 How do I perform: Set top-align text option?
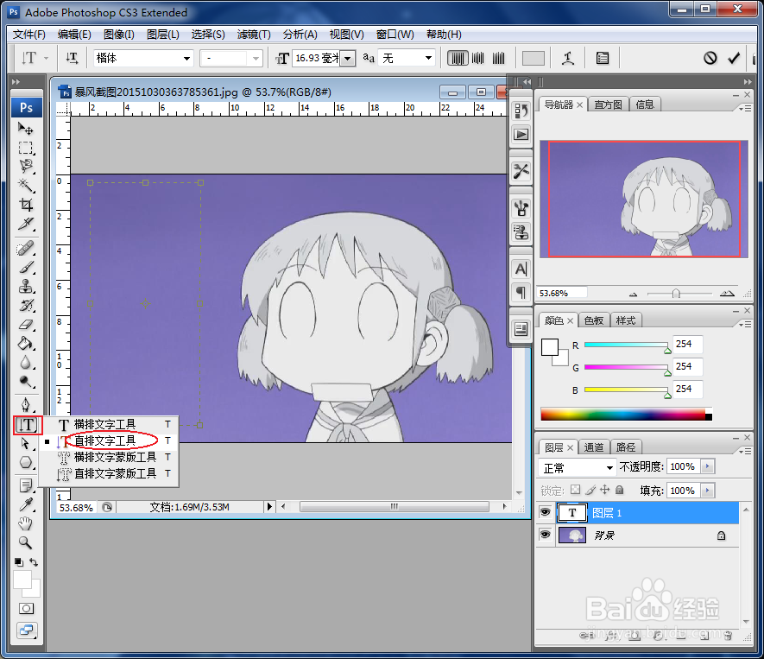pos(458,59)
